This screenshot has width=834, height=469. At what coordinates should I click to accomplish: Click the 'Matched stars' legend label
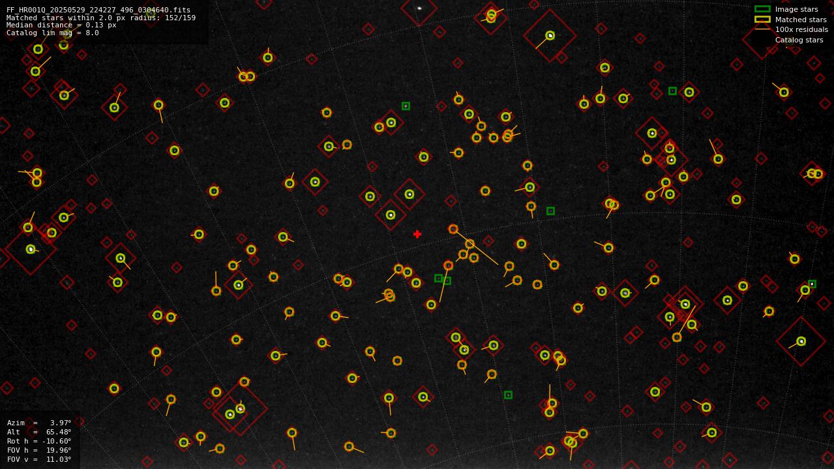click(x=801, y=20)
